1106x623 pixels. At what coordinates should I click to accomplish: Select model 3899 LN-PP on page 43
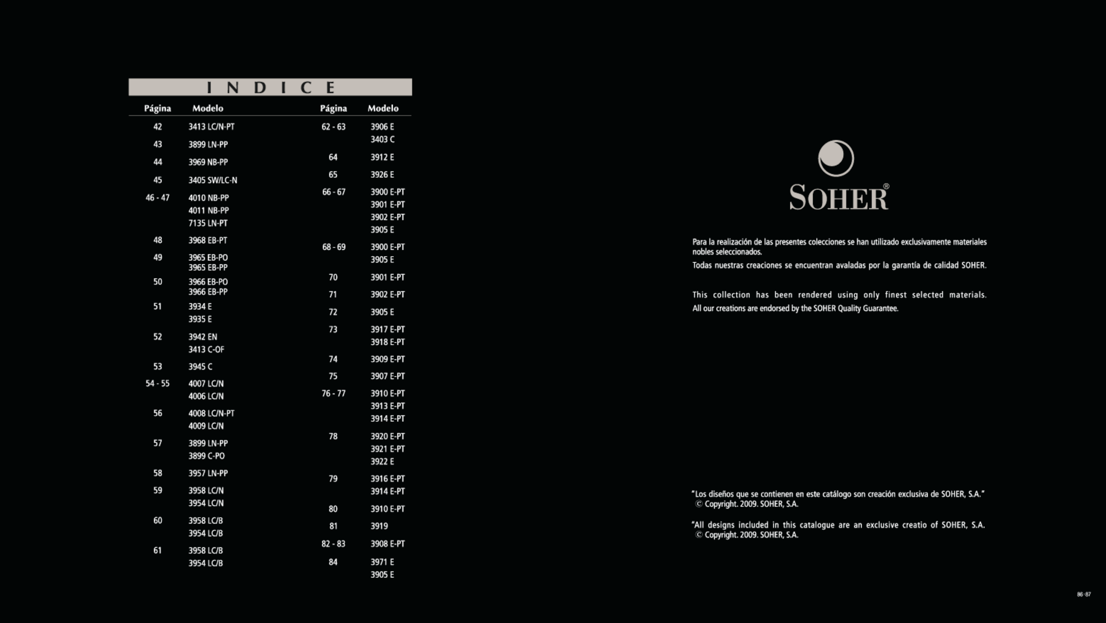coord(208,145)
